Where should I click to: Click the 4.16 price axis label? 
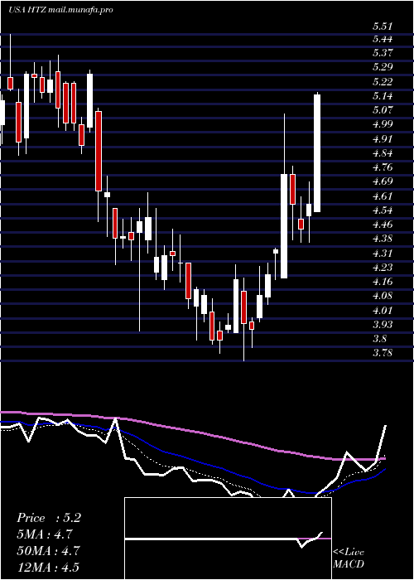[382, 282]
